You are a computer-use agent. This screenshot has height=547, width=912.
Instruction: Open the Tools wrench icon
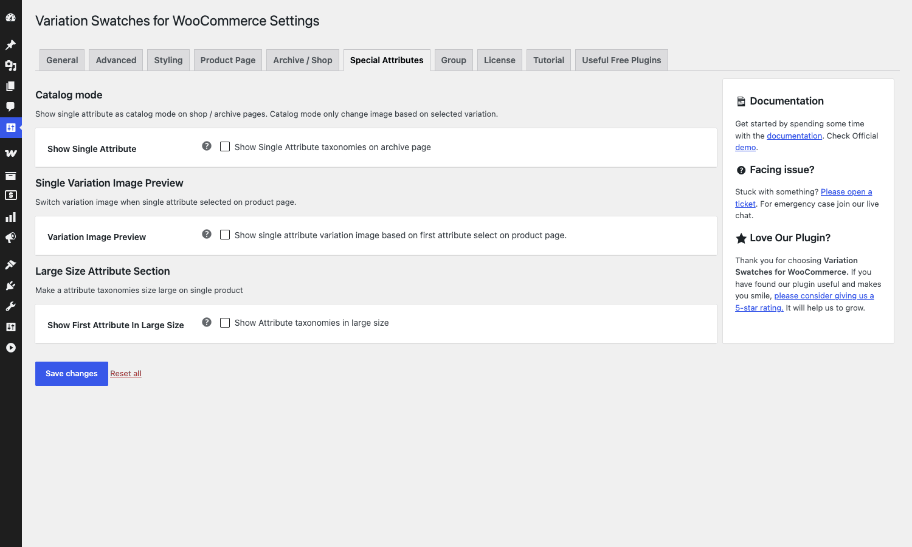[10, 306]
